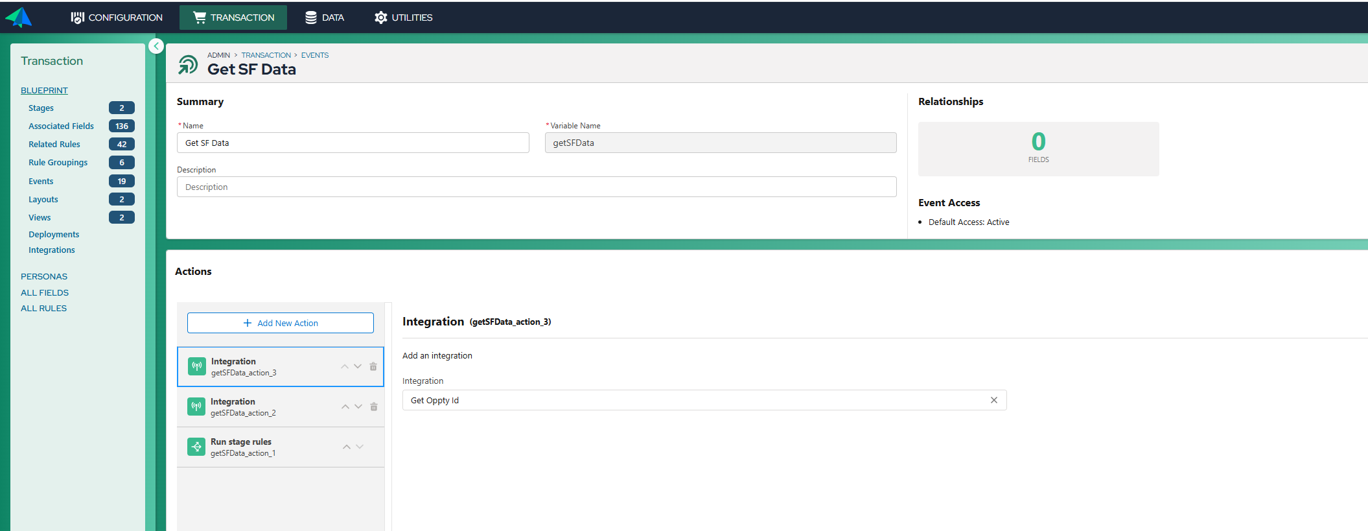Click the Name input field
Image resolution: width=1368 pixels, height=531 pixels.
pyautogui.click(x=353, y=143)
